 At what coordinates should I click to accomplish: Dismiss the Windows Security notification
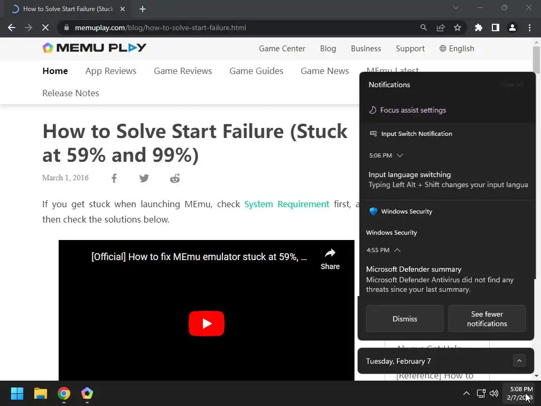coord(405,319)
